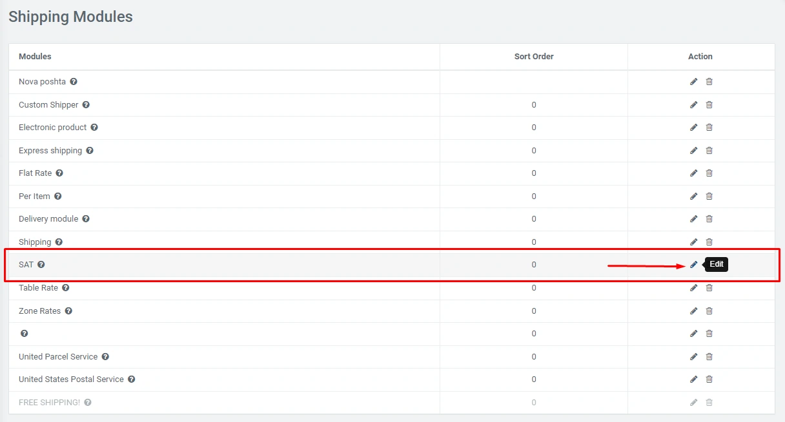Screen dimensions: 785x422
Task: Show help tooltip for Express shipping
Action: point(90,151)
